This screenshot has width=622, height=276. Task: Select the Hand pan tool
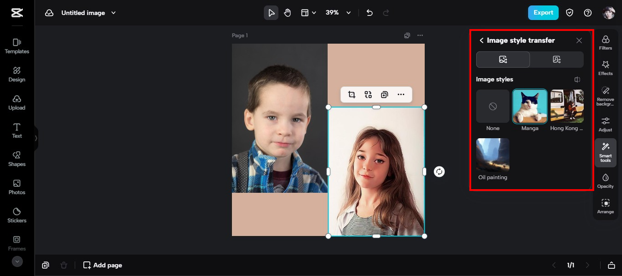(x=287, y=13)
